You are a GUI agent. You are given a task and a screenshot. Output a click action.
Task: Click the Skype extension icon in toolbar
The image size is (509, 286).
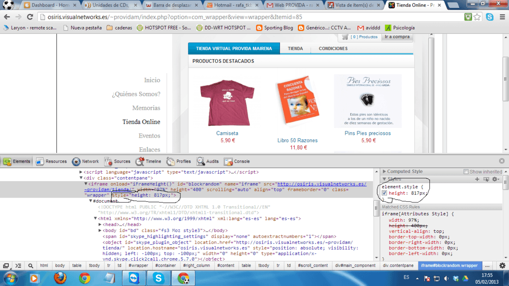pyautogui.click(x=490, y=17)
